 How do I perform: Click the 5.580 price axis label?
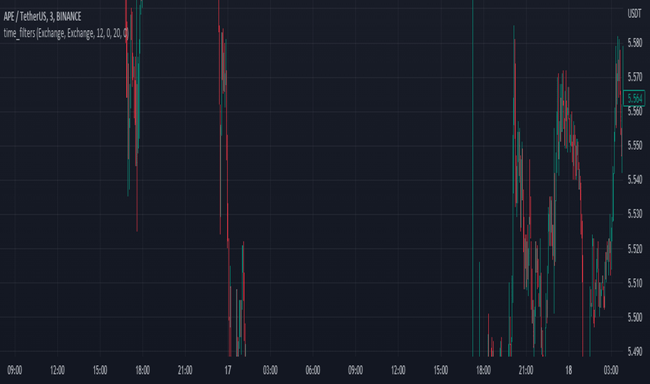point(635,43)
